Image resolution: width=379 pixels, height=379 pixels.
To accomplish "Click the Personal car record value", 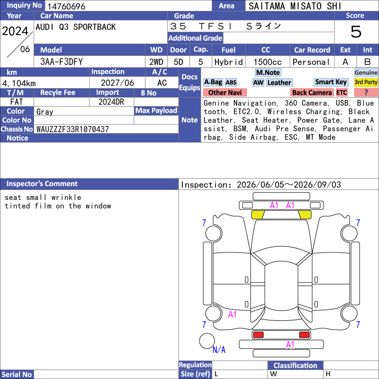I will pyautogui.click(x=311, y=62).
